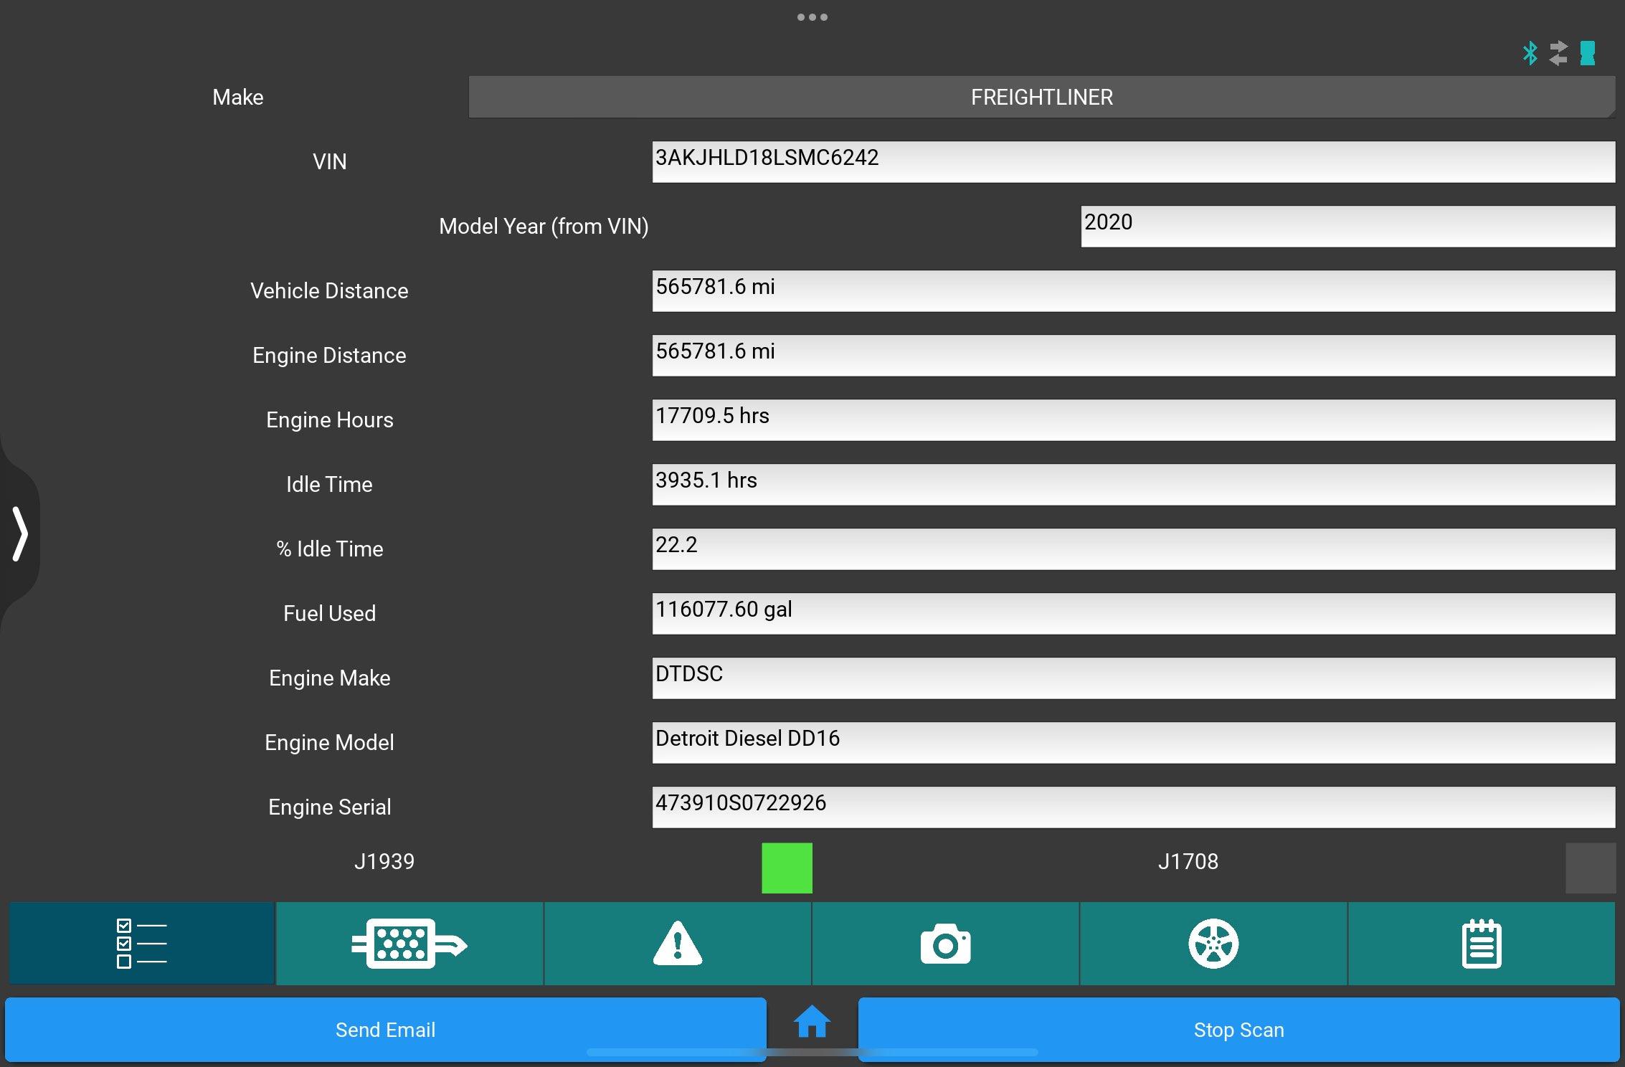1625x1067 pixels.
Task: Expand the next screen via arrow
Action: click(18, 532)
